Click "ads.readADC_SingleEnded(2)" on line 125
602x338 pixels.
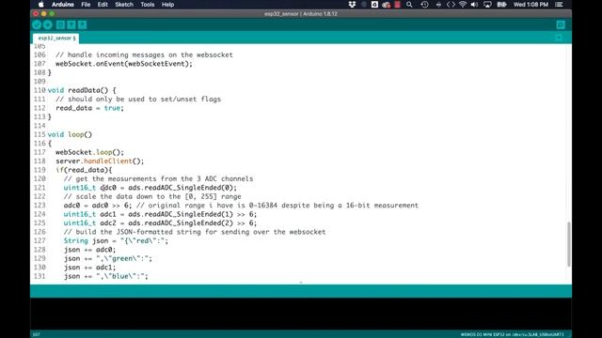pyautogui.click(x=181, y=223)
